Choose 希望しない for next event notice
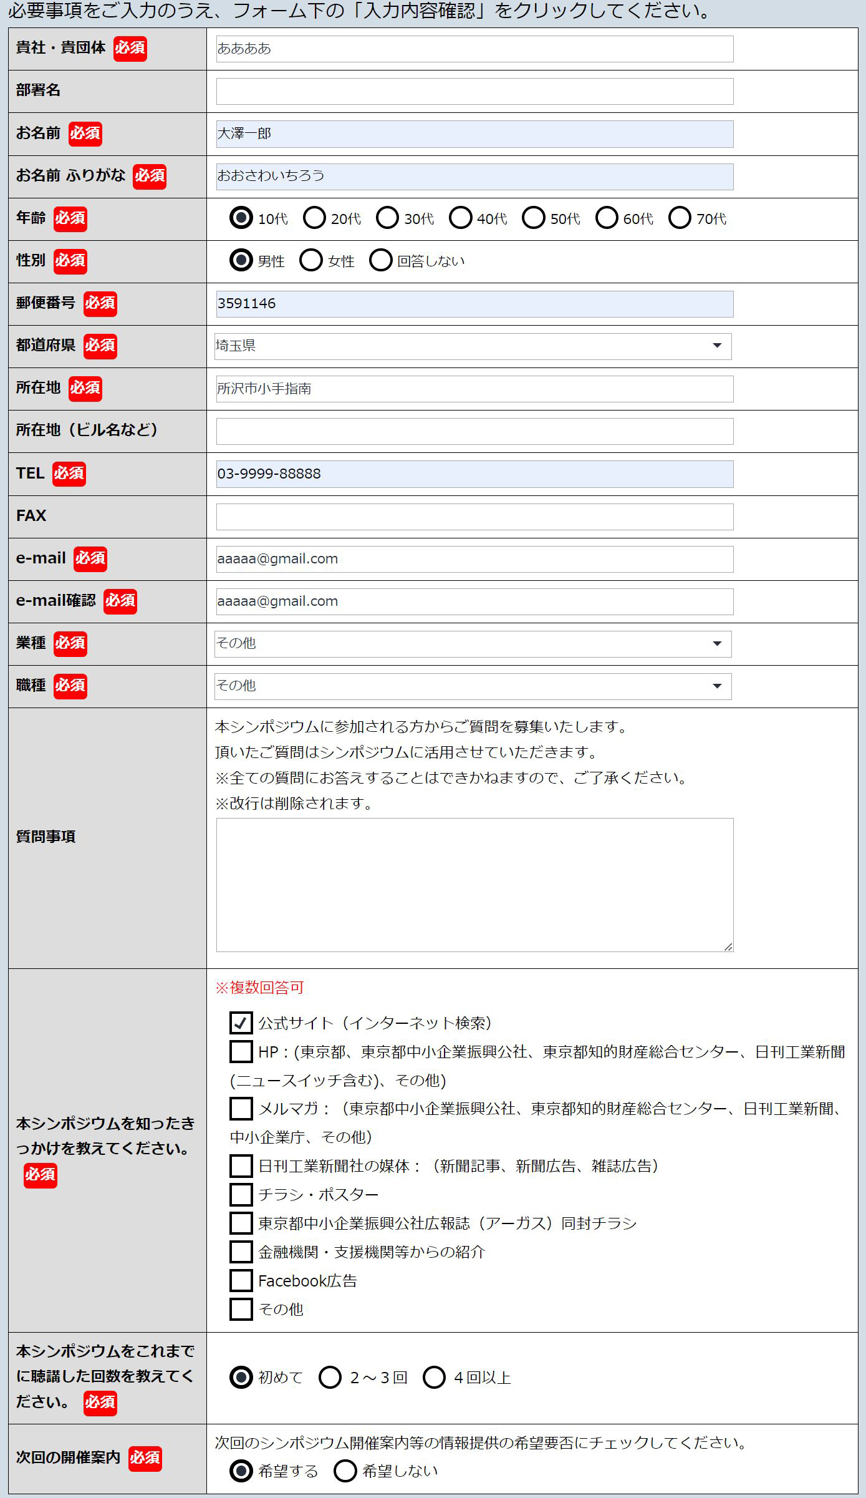Viewport: 866px width, 1498px height. click(x=345, y=1471)
